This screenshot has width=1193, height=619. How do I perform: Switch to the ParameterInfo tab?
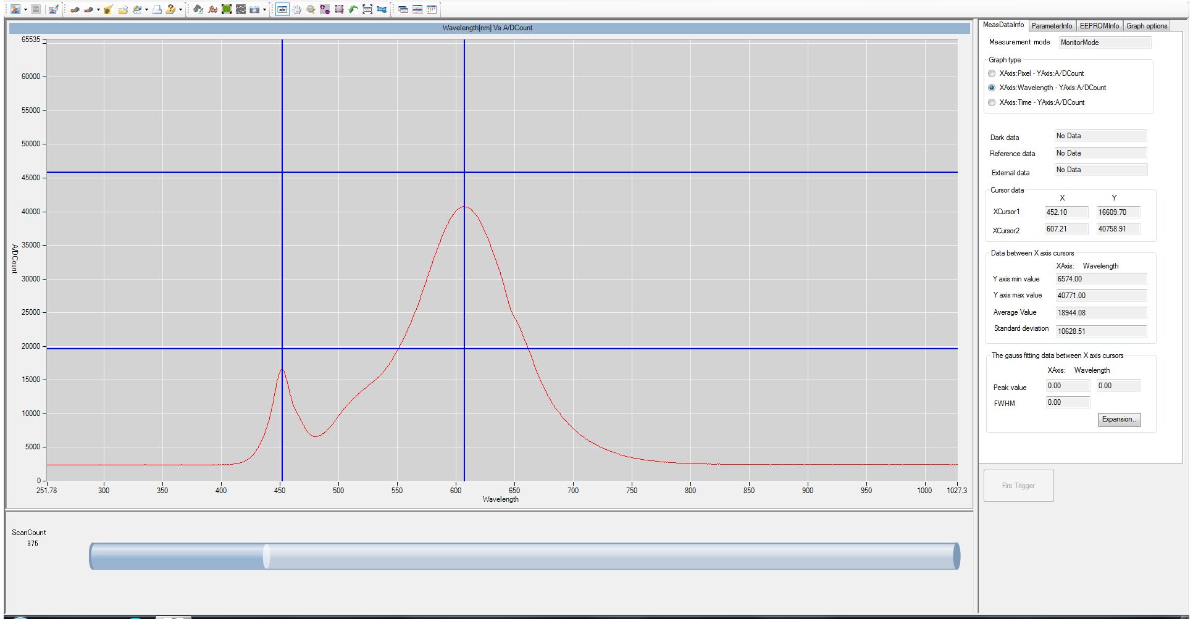coord(1052,26)
